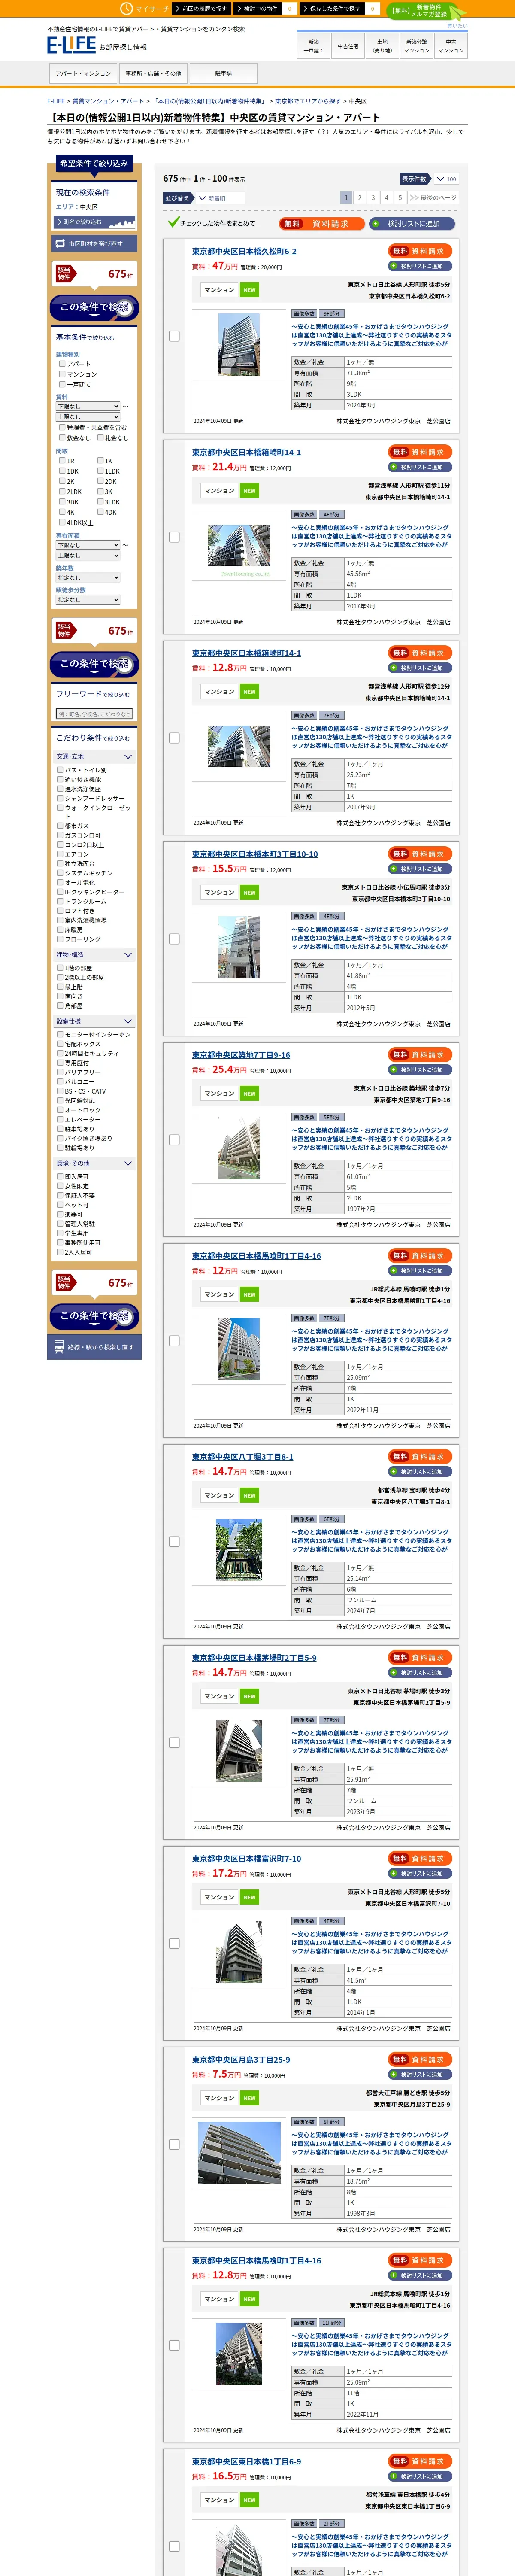
Task: Click 路線・駅から検索し直す button
Action: tap(95, 1347)
